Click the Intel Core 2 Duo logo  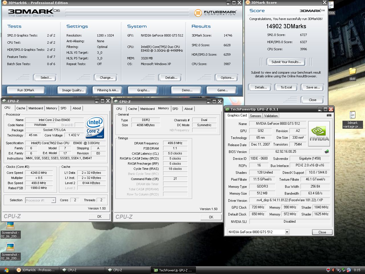click(x=95, y=127)
